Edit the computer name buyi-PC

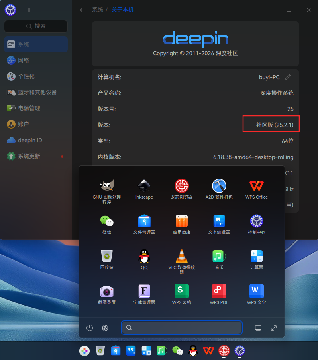pos(288,77)
